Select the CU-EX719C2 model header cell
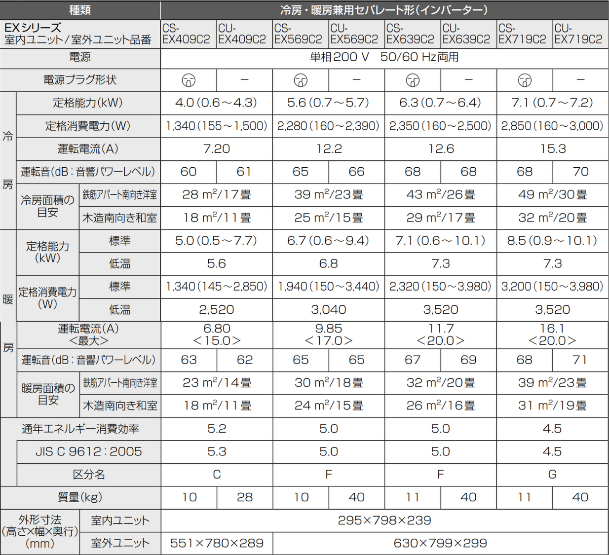Image resolution: width=609 pixels, height=555 pixels. (580, 34)
